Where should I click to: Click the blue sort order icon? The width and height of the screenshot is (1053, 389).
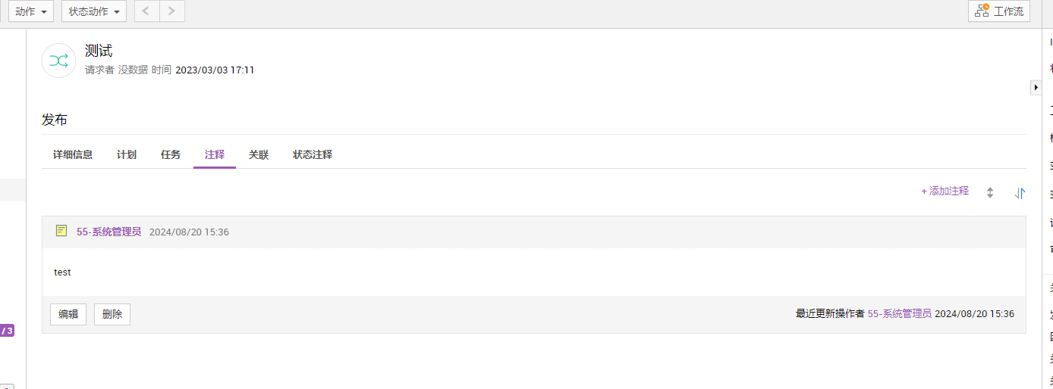1020,193
